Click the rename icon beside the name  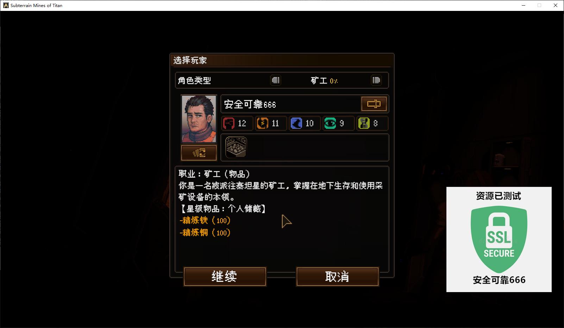click(x=374, y=104)
